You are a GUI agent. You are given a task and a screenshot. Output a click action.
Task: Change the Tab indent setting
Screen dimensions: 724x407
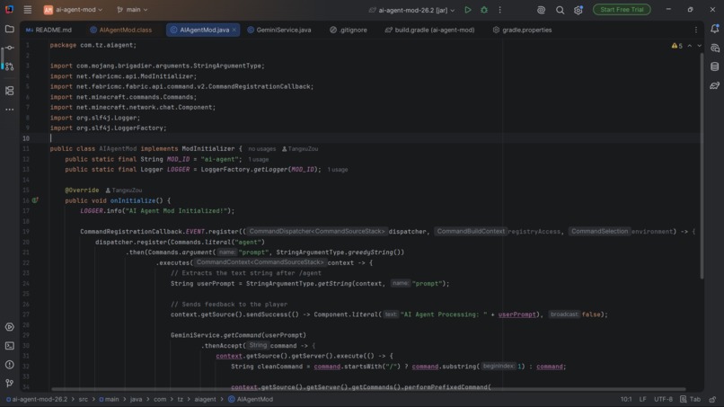pos(691,399)
